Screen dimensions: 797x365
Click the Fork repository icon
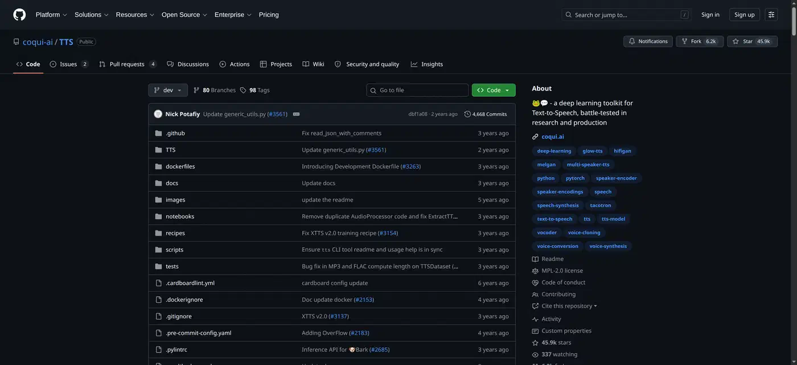tap(684, 42)
